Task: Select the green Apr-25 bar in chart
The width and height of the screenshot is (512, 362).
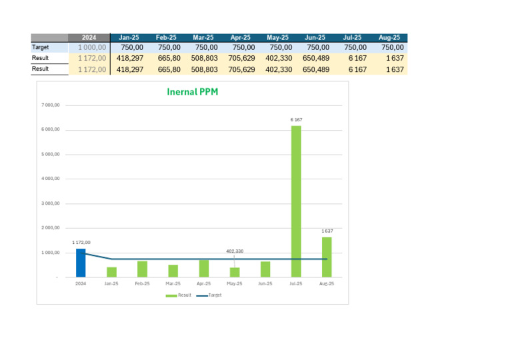Action: 204,269
